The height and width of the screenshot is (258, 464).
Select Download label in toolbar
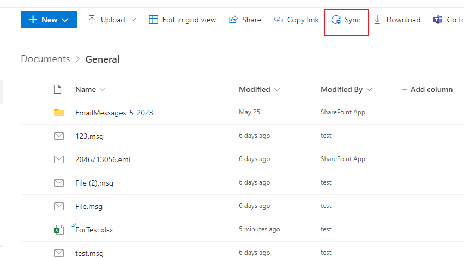click(x=403, y=20)
